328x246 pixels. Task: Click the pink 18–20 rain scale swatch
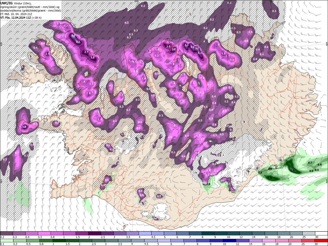(282, 241)
